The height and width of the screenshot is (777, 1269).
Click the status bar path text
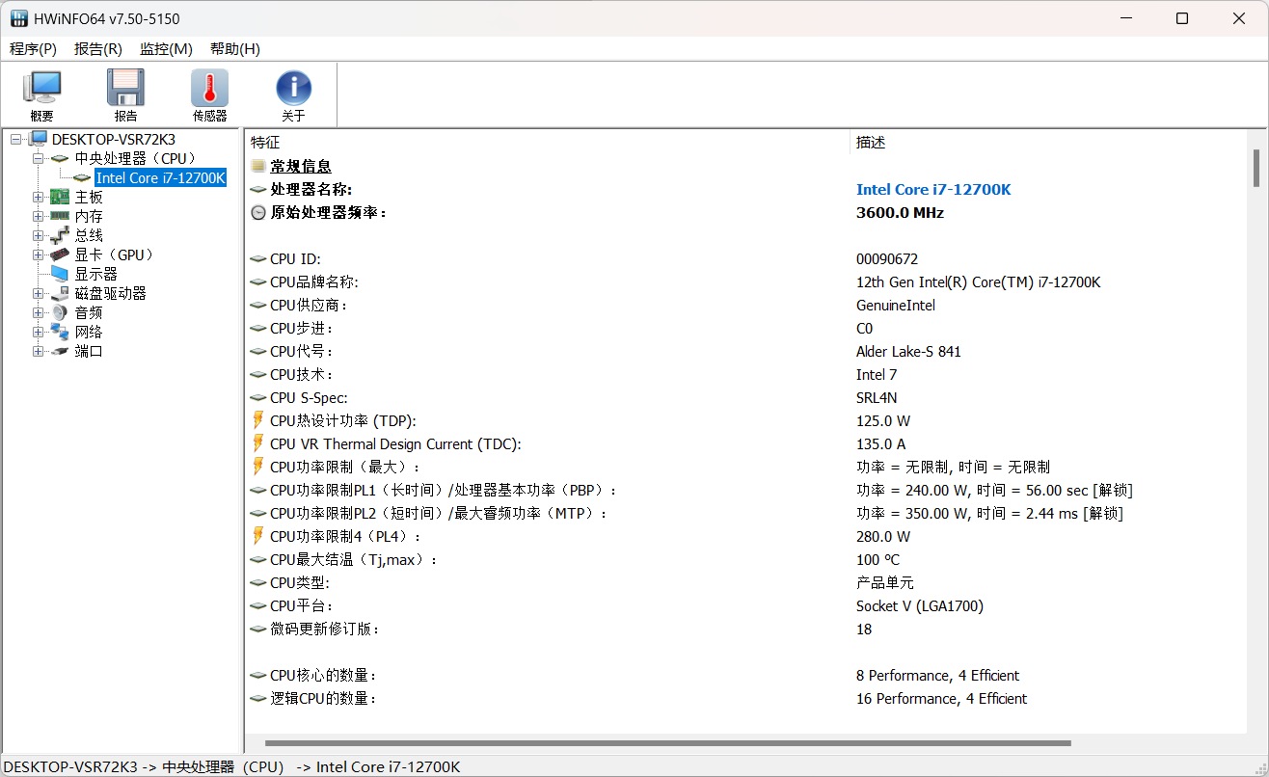pos(231,767)
